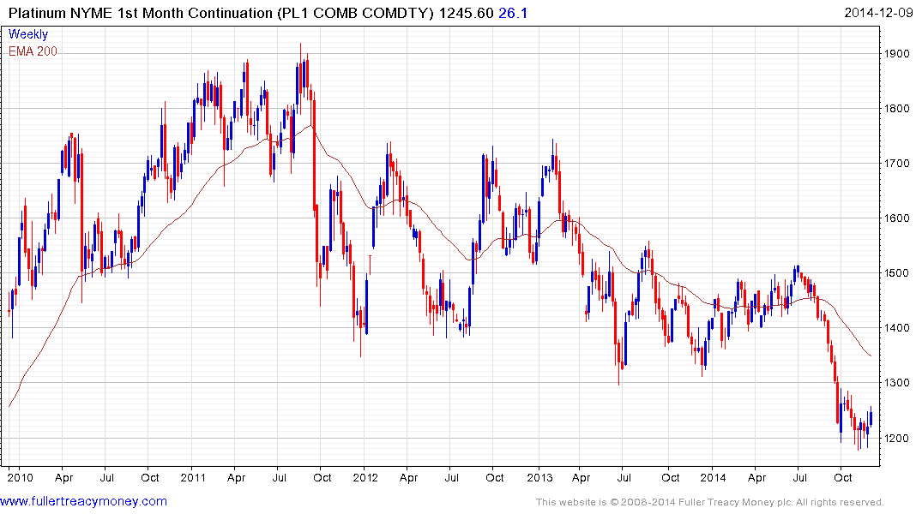
Task: Click the 1245.60 last price value
Action: [466, 13]
